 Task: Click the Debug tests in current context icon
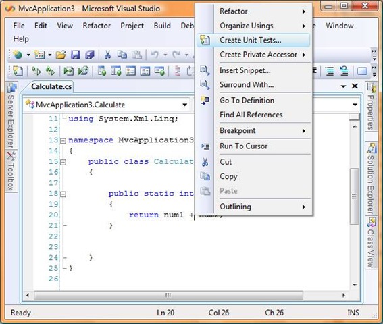[69, 71]
